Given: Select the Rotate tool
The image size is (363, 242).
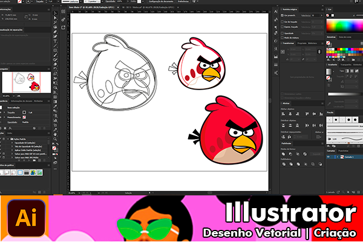Looking at the screenshot, I should (x=55, y=69).
